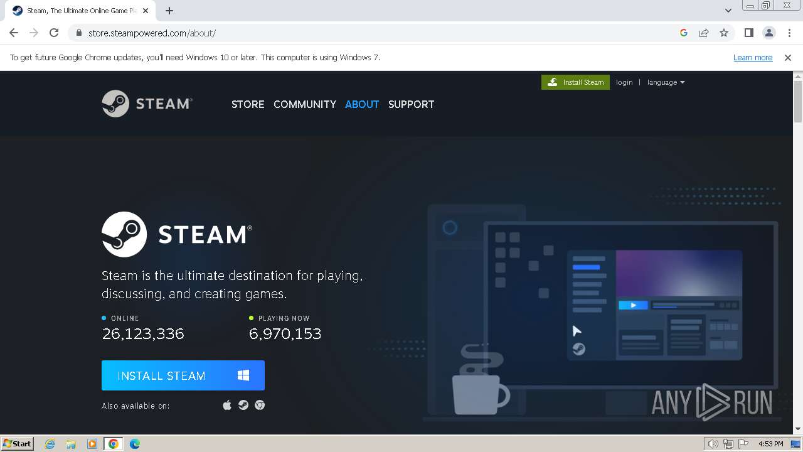
Task: Choose the Apple macOS download icon
Action: coord(227,406)
